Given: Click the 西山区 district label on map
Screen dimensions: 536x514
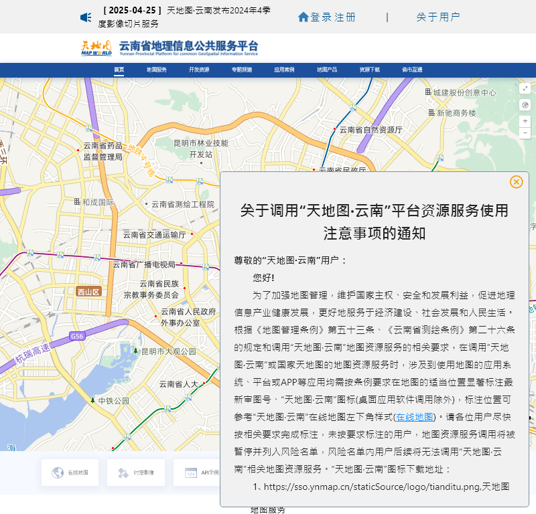Looking at the screenshot, I should click(88, 292).
